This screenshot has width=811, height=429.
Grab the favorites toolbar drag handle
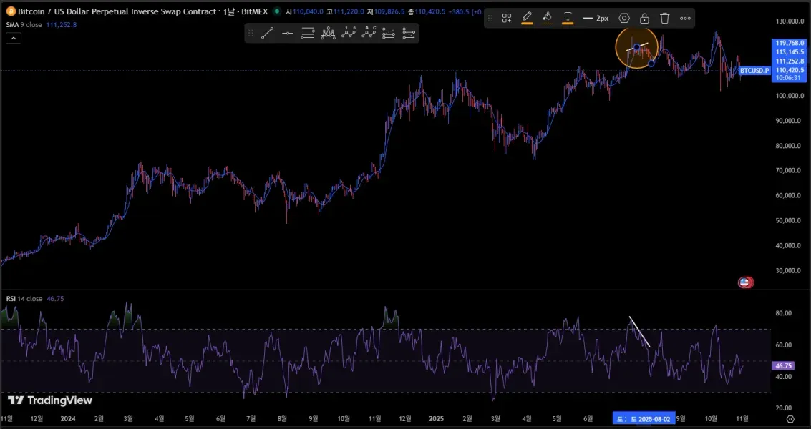tap(251, 34)
